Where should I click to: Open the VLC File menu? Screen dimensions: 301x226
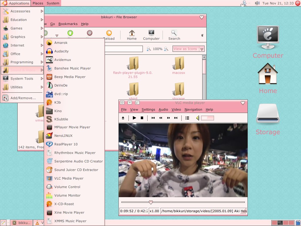[x=124, y=109]
